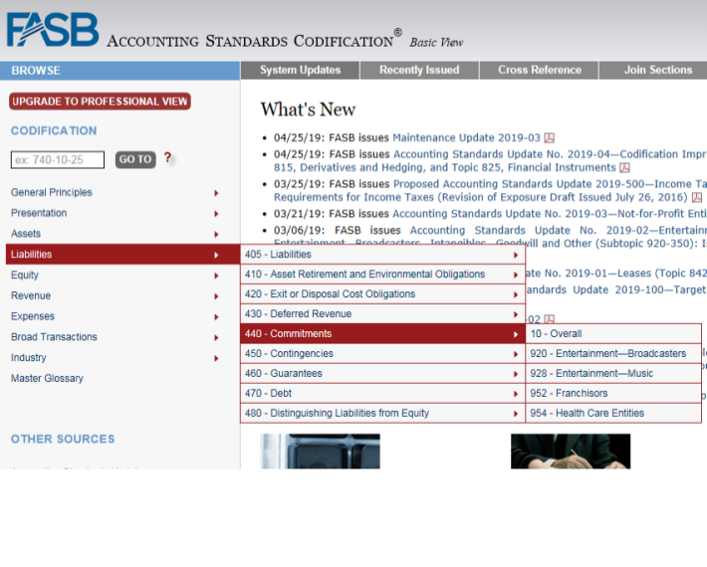Open the Cross Reference tab
The image size is (707, 567).
click(540, 71)
